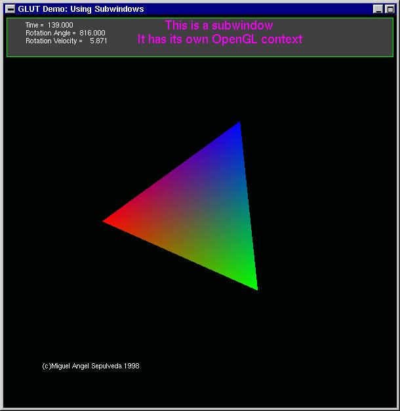Click the time value 139.000
The width and height of the screenshot is (400, 411).
click(60, 25)
